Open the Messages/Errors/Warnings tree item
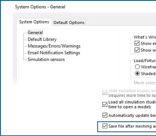 point(54,46)
